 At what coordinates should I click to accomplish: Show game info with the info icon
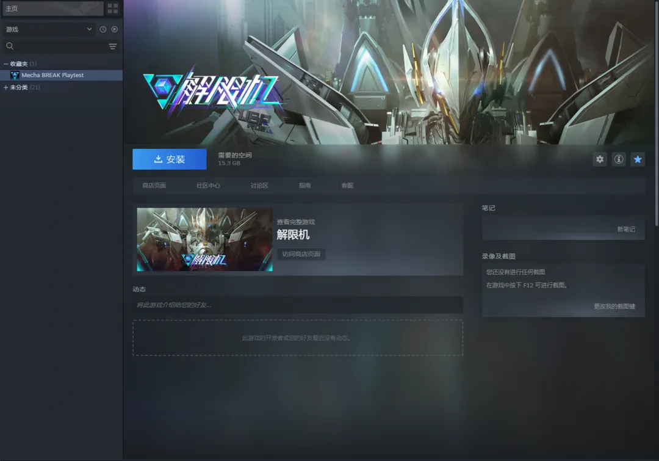click(x=619, y=159)
